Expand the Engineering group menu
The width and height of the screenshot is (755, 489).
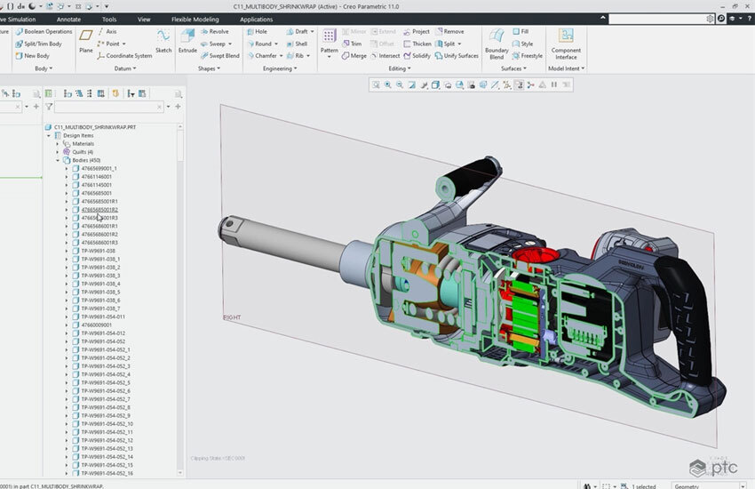[x=280, y=68]
